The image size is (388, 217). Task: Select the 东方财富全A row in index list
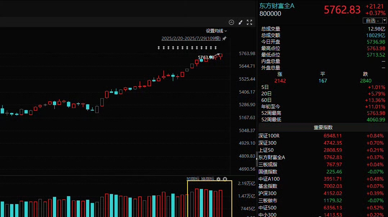pyautogui.click(x=323, y=157)
